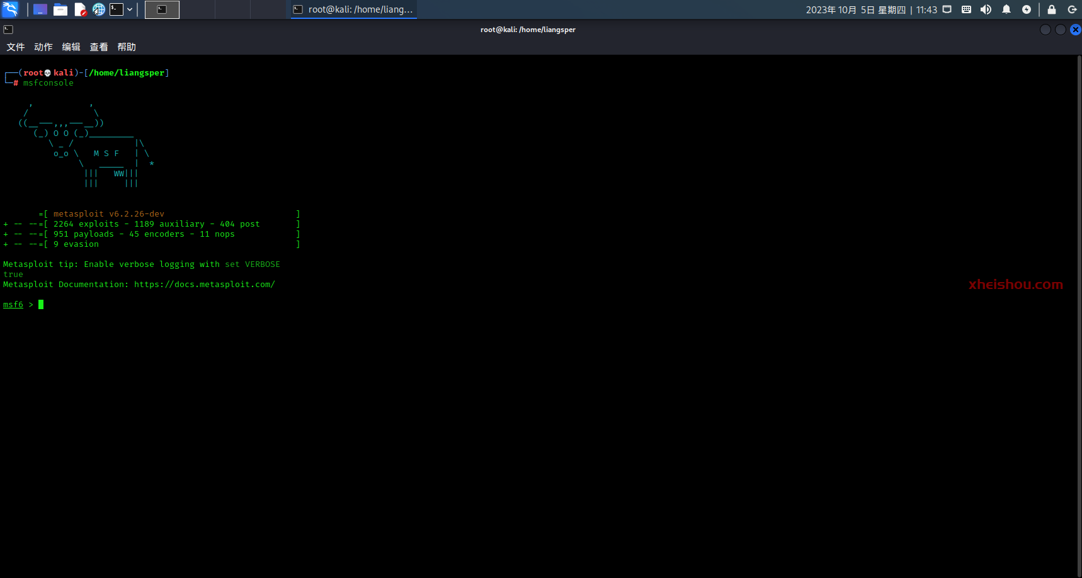The image size is (1082, 578).
Task: Click the log out icon
Action: [x=1072, y=9]
